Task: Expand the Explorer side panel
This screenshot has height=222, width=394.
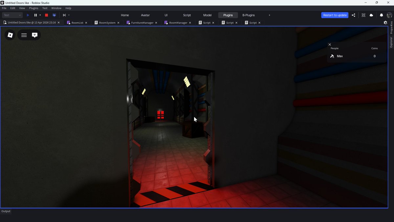Action: click(x=391, y=42)
